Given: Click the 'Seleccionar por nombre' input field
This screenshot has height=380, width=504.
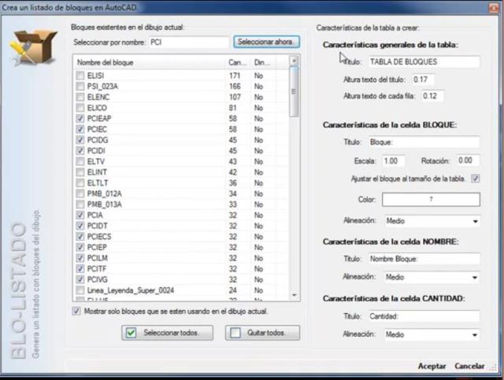Looking at the screenshot, I should pos(189,42).
